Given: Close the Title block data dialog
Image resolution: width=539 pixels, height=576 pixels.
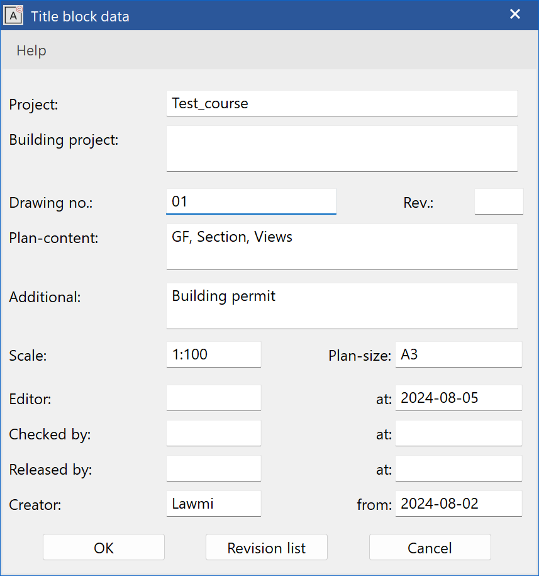Looking at the screenshot, I should pos(515,14).
